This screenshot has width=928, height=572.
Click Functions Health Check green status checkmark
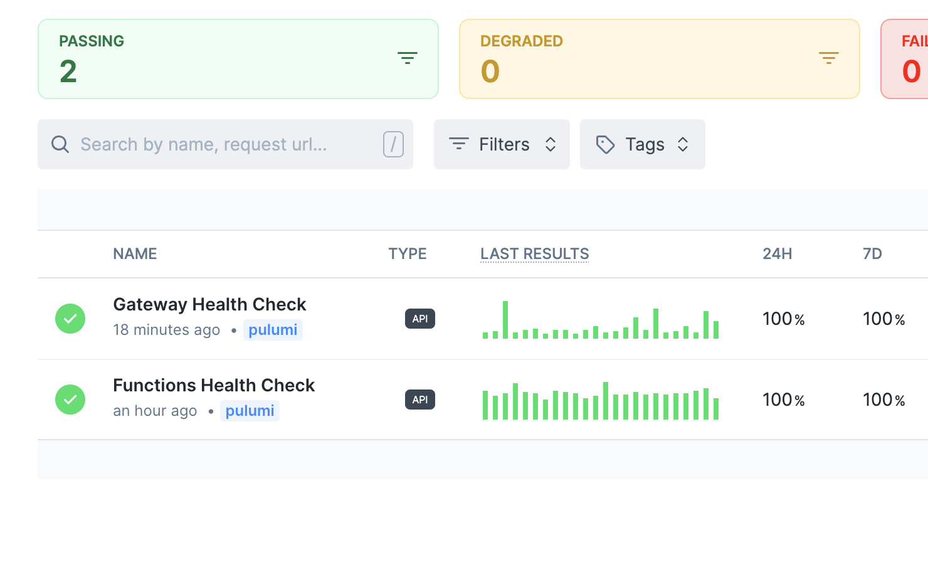[70, 400]
